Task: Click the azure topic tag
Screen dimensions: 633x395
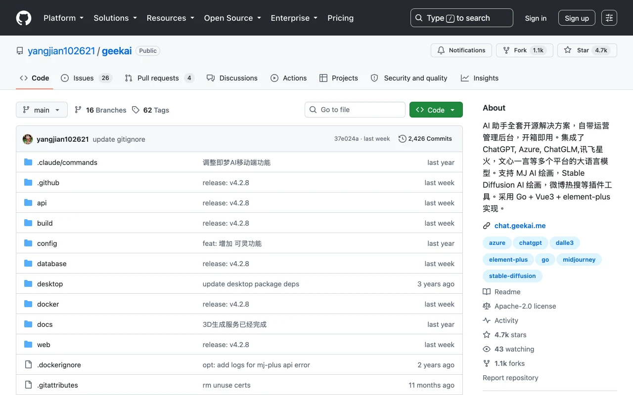Action: (x=497, y=243)
